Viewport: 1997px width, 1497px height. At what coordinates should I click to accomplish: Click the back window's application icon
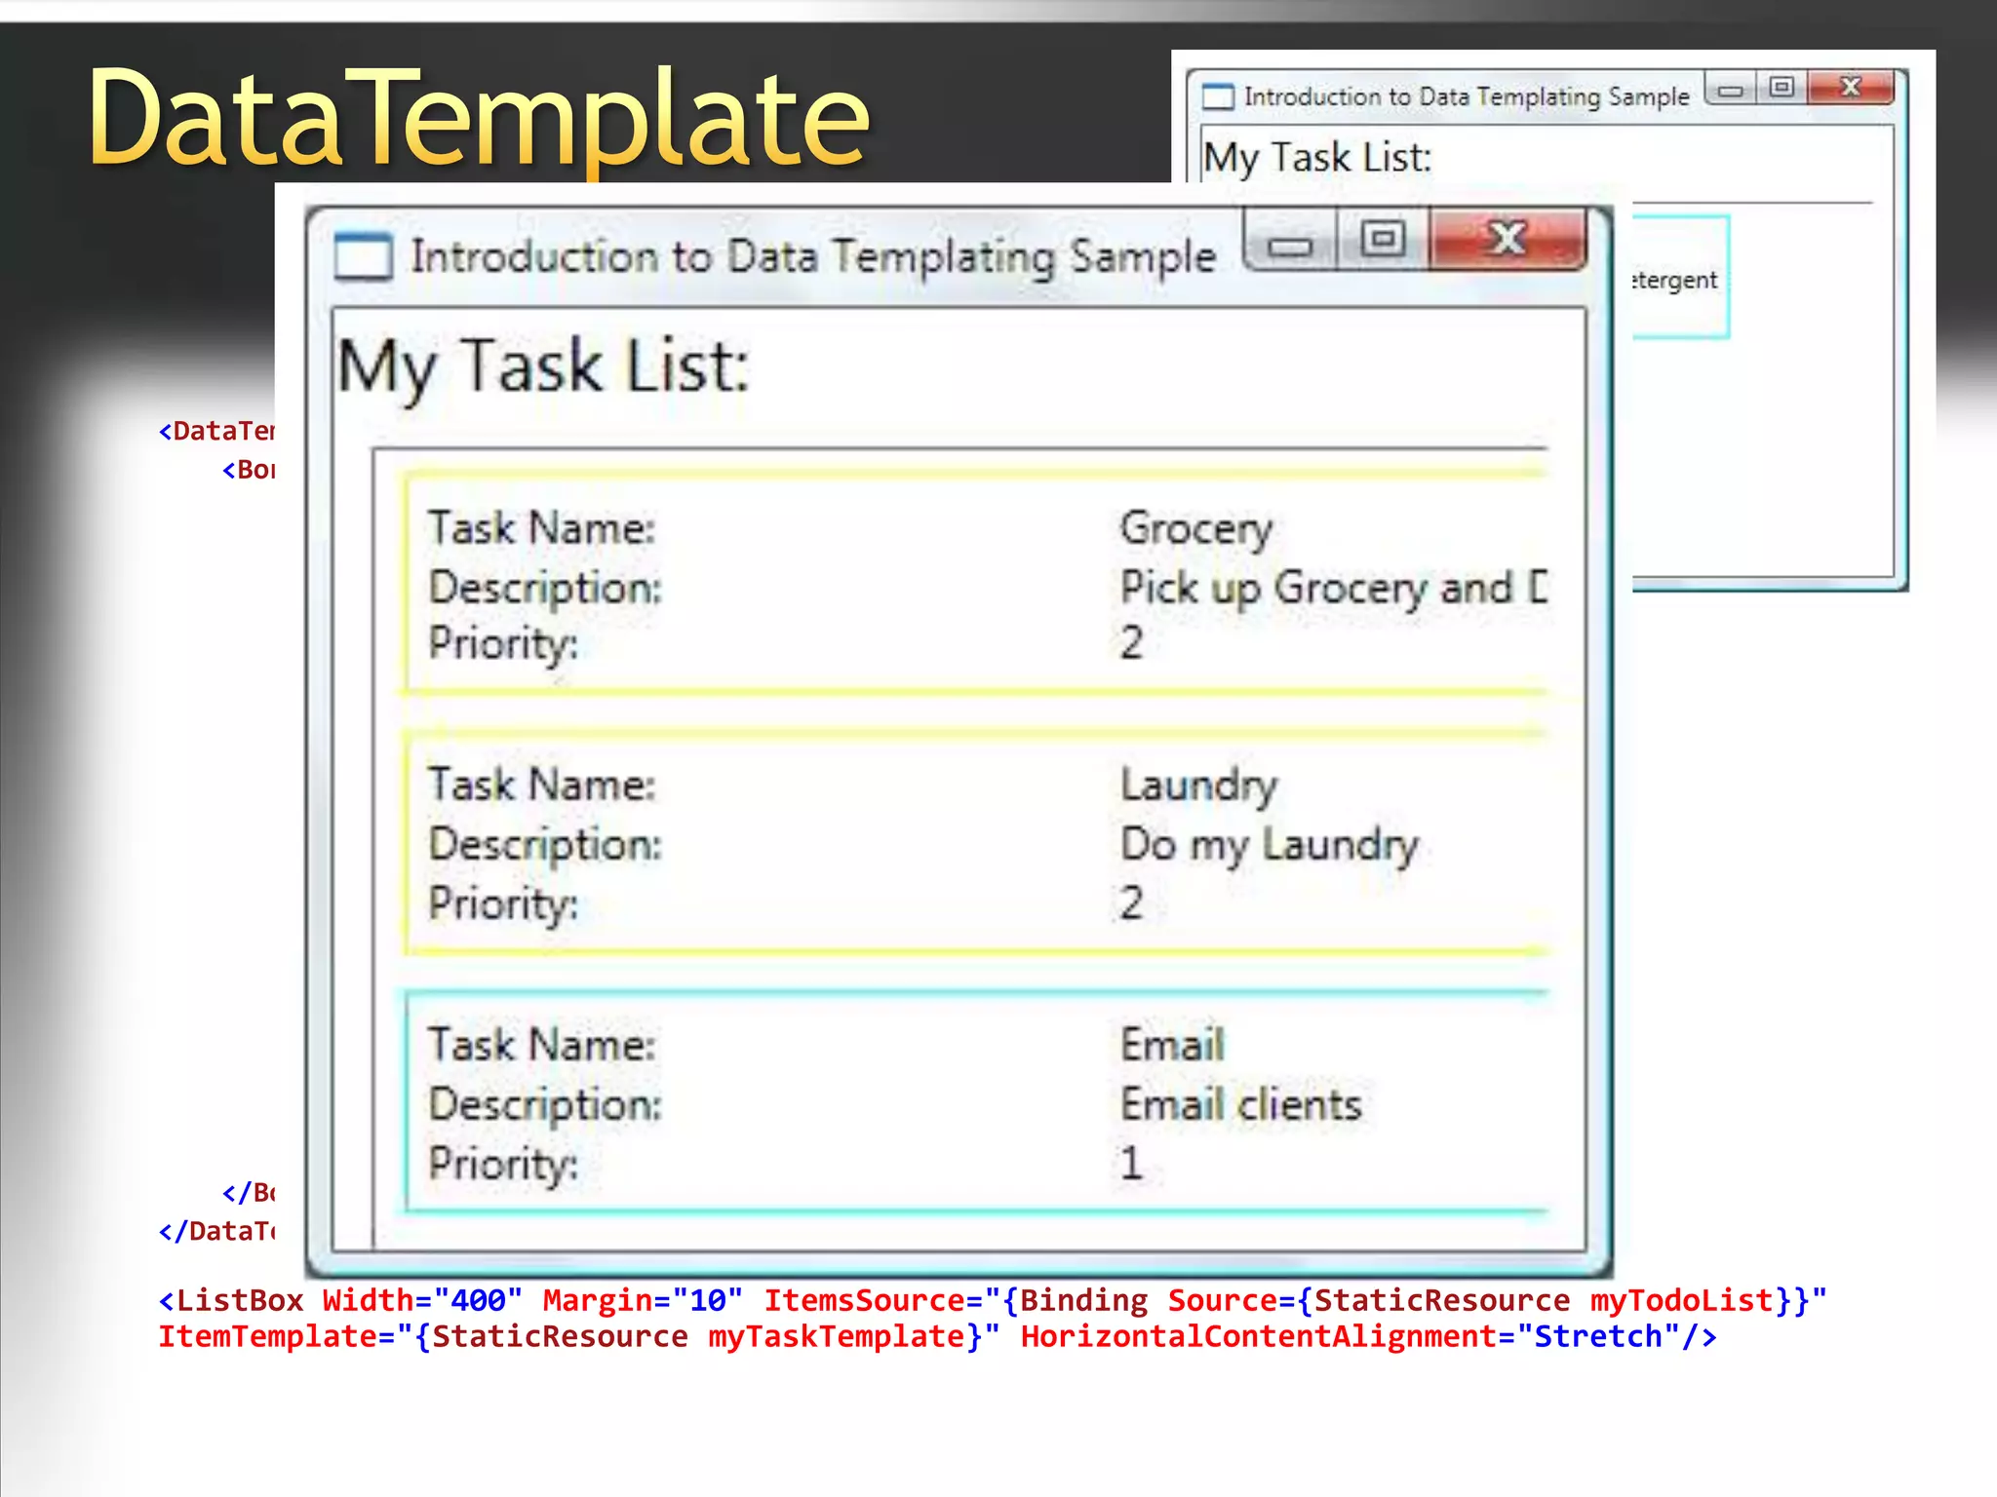point(1218,97)
